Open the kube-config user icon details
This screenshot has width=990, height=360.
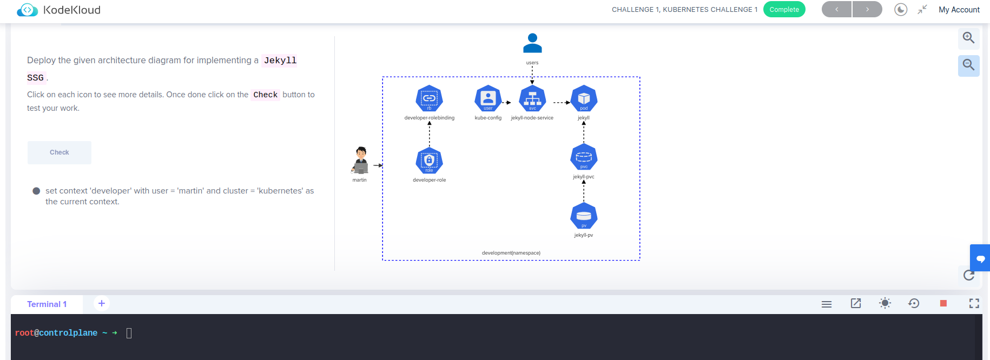tap(488, 99)
